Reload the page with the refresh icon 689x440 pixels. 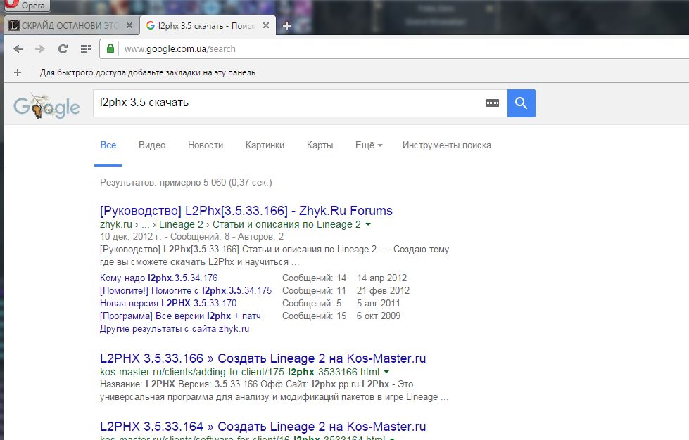(x=63, y=49)
